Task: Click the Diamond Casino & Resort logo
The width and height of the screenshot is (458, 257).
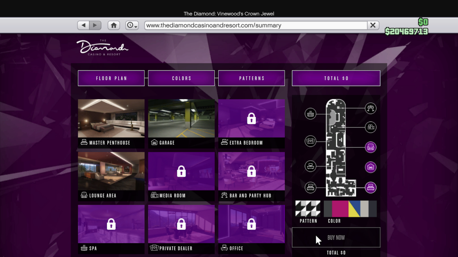Action: coord(102,48)
